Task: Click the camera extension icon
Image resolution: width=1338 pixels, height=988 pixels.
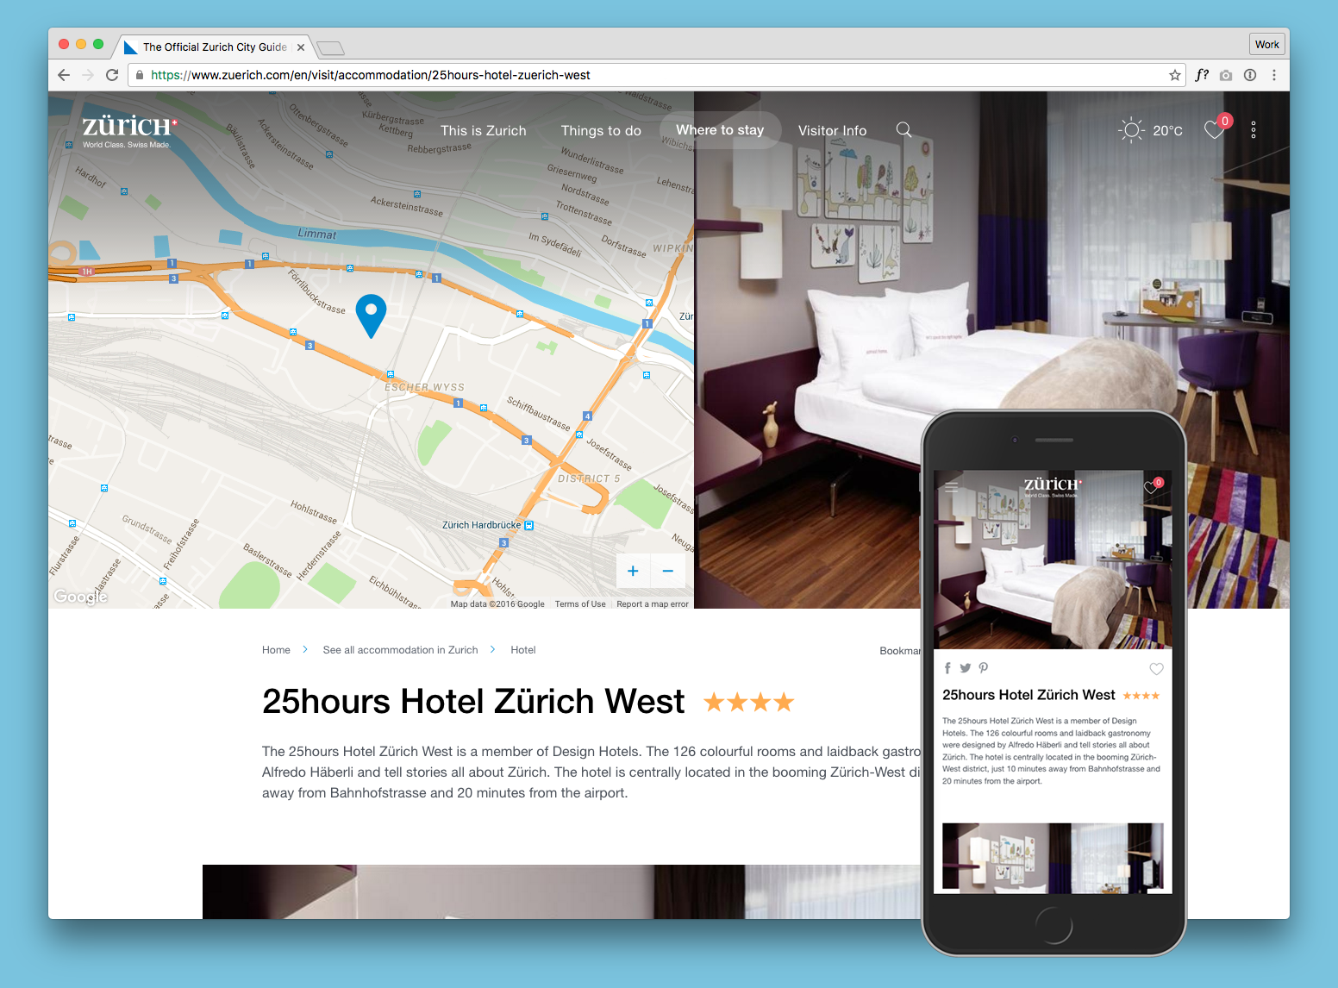Action: pyautogui.click(x=1226, y=75)
